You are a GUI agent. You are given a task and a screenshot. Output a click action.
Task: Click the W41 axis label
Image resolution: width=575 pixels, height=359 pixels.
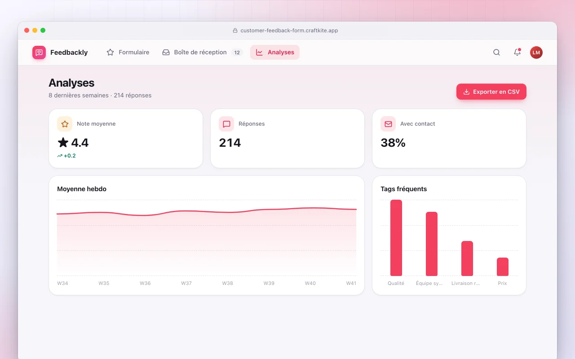click(351, 283)
